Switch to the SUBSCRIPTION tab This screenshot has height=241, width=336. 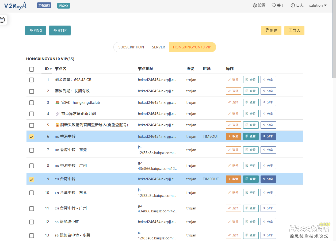coord(131,47)
